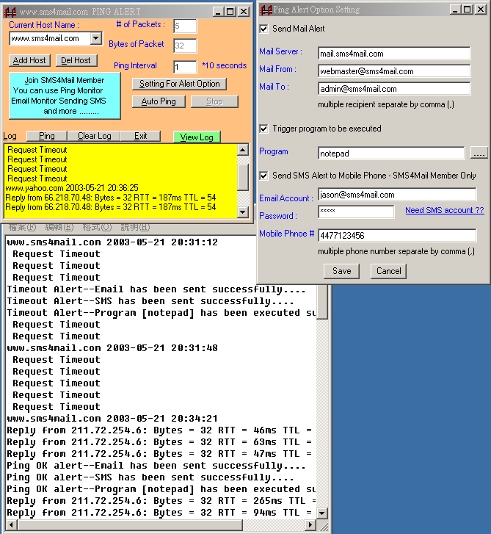
Task: Click the Bytes of Packet field
Action: pos(185,46)
